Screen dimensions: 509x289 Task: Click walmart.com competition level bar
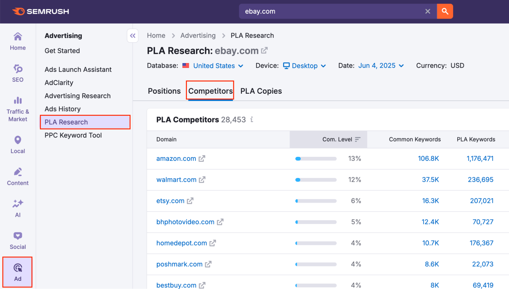[x=316, y=180]
